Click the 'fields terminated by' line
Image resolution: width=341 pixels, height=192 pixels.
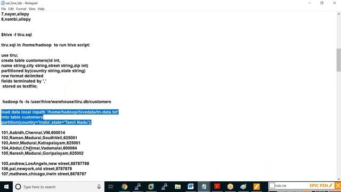pos(23,81)
